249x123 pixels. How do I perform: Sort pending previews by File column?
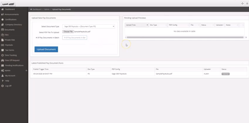195,25
